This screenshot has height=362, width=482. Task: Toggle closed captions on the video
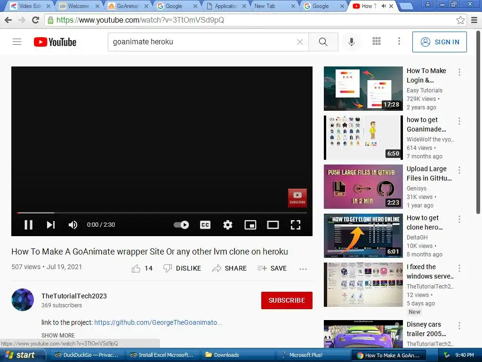pyautogui.click(x=205, y=225)
